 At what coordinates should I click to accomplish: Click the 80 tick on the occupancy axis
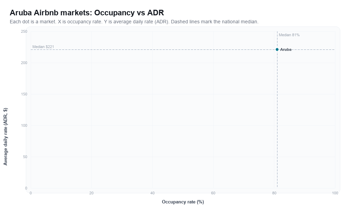point(274,193)
